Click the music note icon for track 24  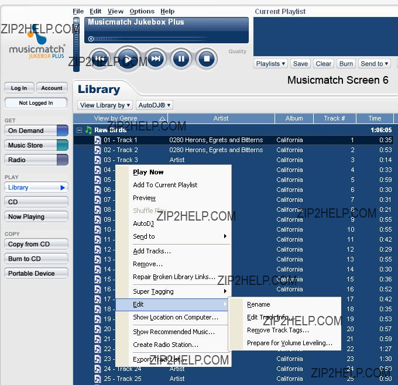(98, 369)
